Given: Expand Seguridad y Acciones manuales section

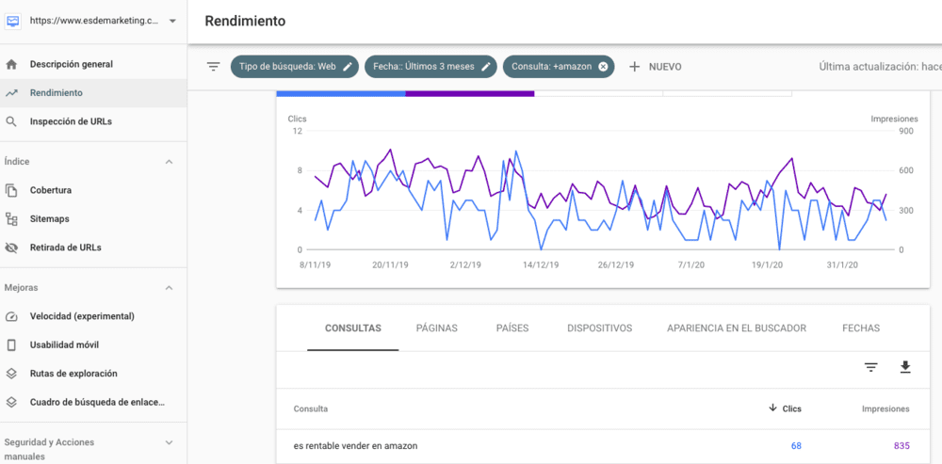Looking at the screenshot, I should (x=170, y=442).
